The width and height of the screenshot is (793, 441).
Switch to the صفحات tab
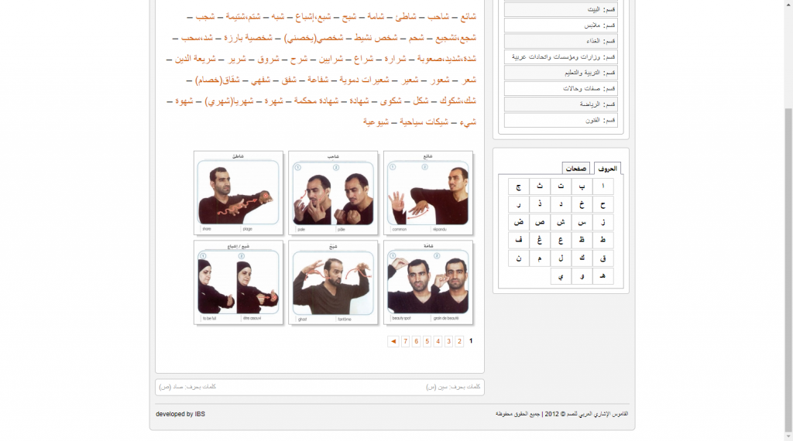[575, 169]
